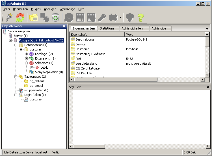Click the plug connect-to-server toolbar icon
Screen dimensions: 212x156
(x=9, y=18)
